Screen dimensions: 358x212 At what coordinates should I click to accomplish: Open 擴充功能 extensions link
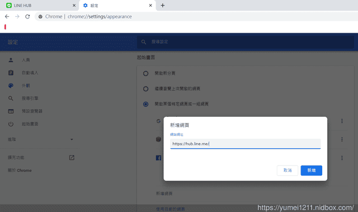[x=16, y=157]
